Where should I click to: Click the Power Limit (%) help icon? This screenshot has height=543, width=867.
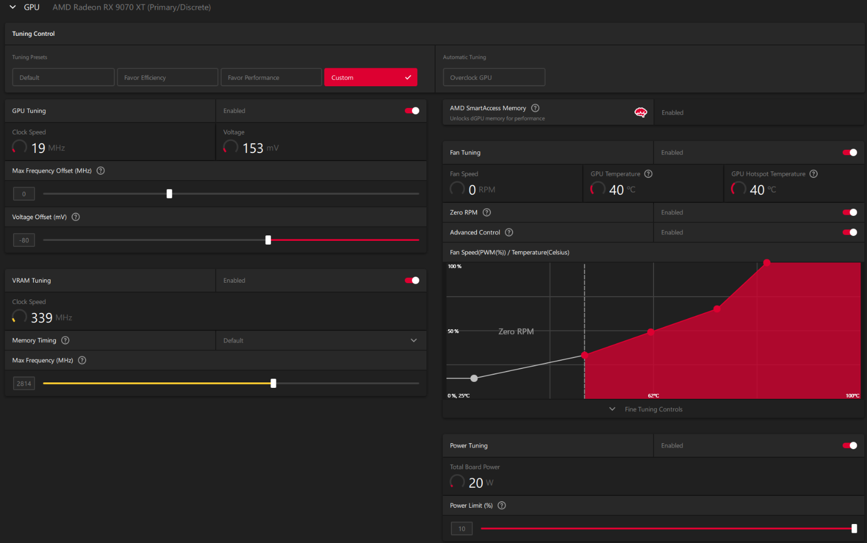click(502, 506)
